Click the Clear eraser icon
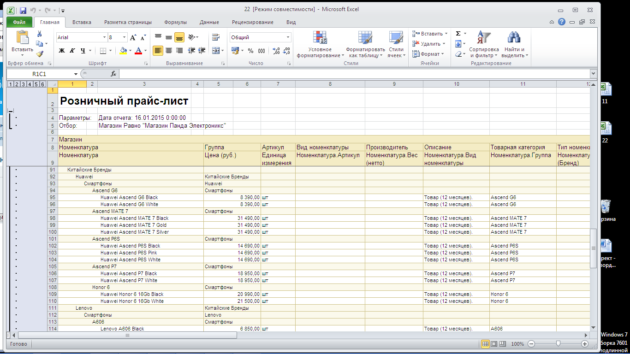630x354 pixels. click(458, 54)
